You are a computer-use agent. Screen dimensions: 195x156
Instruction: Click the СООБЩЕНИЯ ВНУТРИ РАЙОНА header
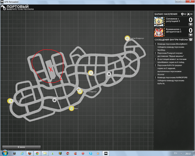(x=171, y=40)
